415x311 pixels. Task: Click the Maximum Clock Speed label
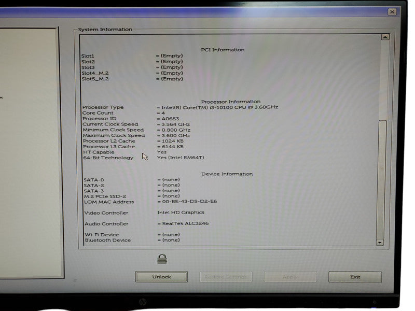coord(114,135)
